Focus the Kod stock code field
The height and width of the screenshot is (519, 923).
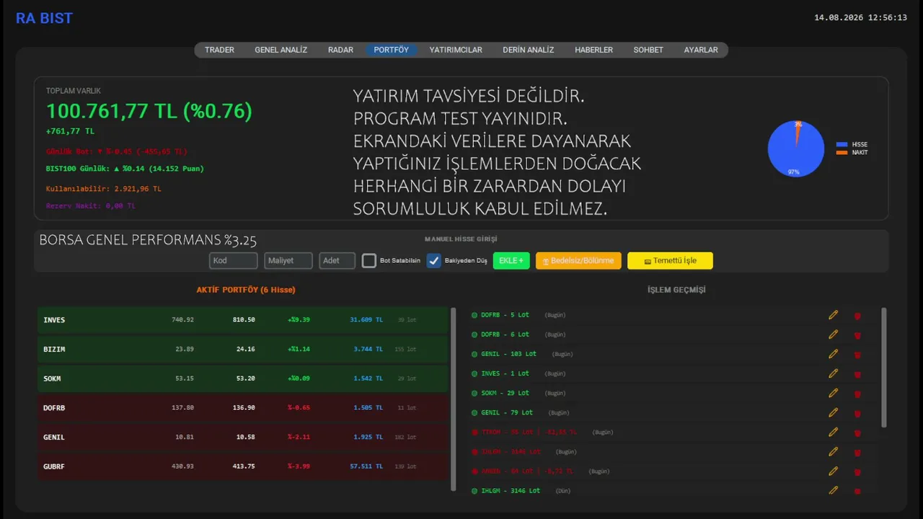(234, 260)
